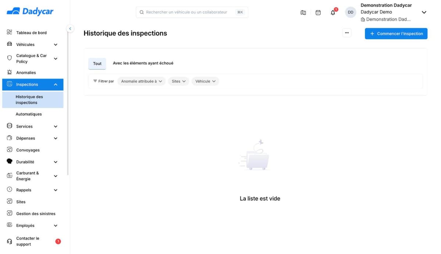Expand the Rappels menu chevron
The width and height of the screenshot is (441, 254).
(x=55, y=190)
